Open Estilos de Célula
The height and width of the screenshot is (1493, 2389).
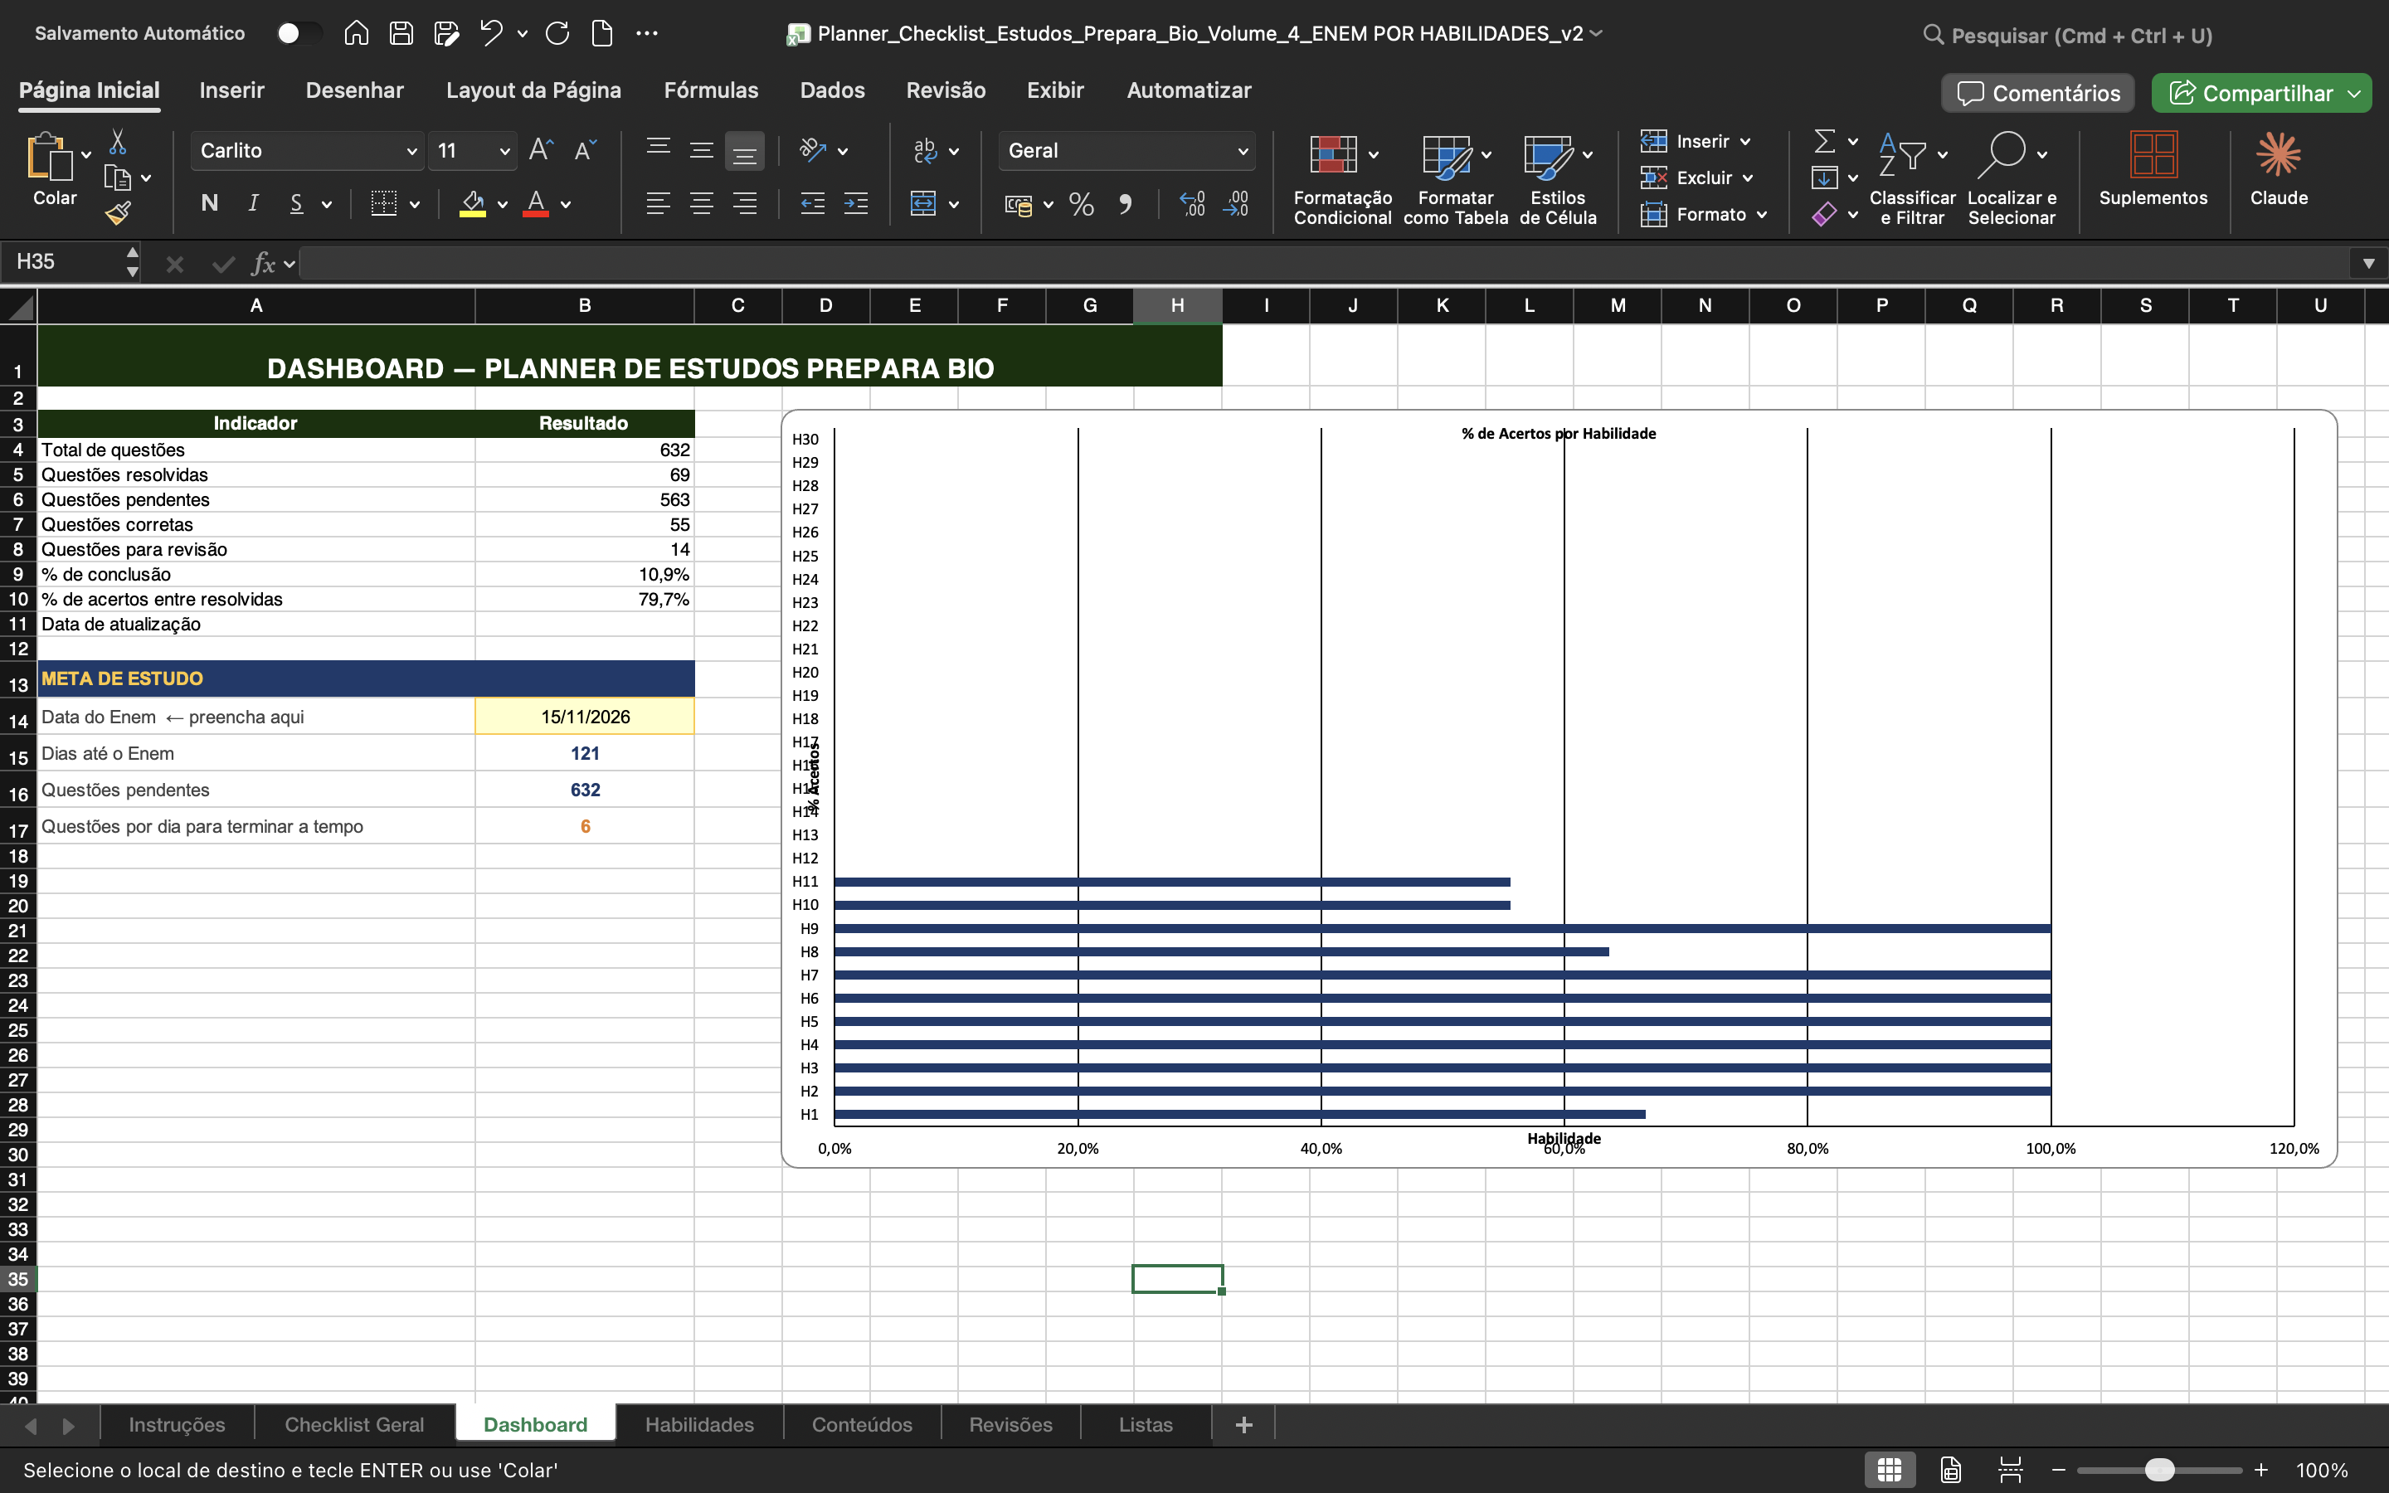point(1558,180)
